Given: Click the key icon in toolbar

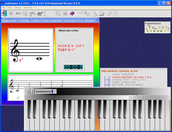Looking at the screenshot, I should [x=81, y=13].
